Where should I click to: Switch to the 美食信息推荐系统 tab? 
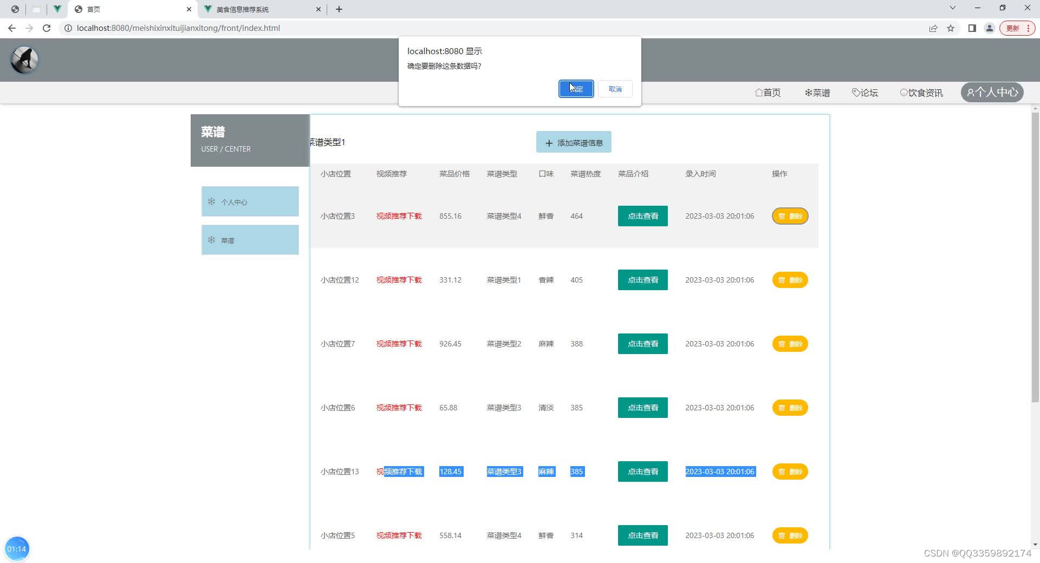pyautogui.click(x=262, y=9)
